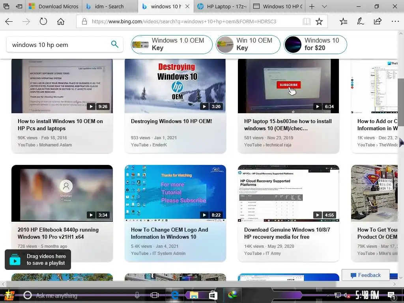Open the Store from taskbar
The width and height of the screenshot is (404, 303).
213,295
